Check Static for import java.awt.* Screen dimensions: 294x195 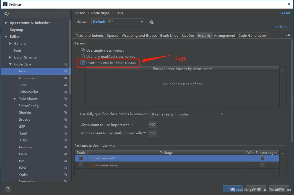(x=81, y=158)
